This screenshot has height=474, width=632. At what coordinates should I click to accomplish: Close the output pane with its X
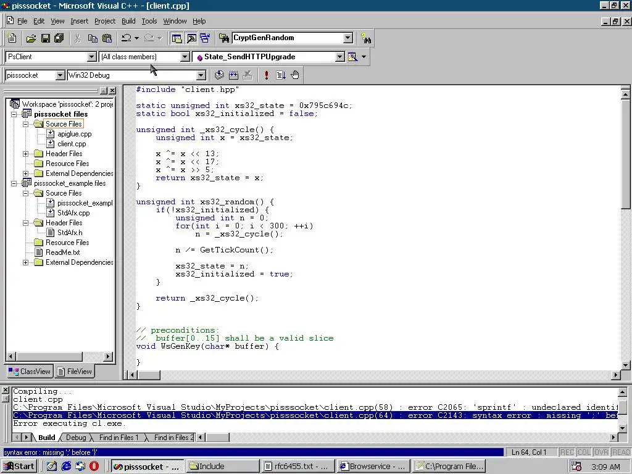pos(5,390)
